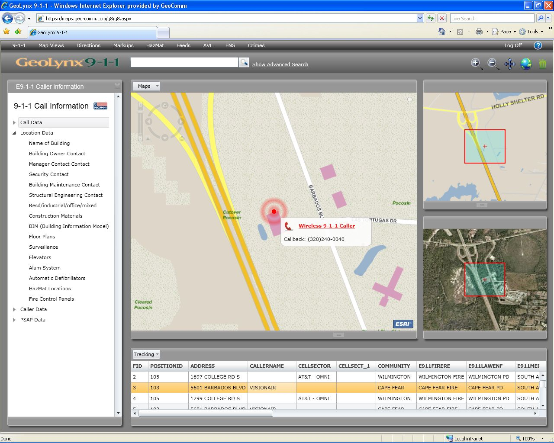Click the red phone caller icon

tap(289, 226)
